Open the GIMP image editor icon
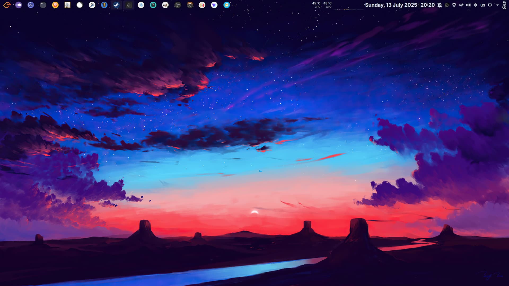The width and height of the screenshot is (509, 286). point(165,5)
